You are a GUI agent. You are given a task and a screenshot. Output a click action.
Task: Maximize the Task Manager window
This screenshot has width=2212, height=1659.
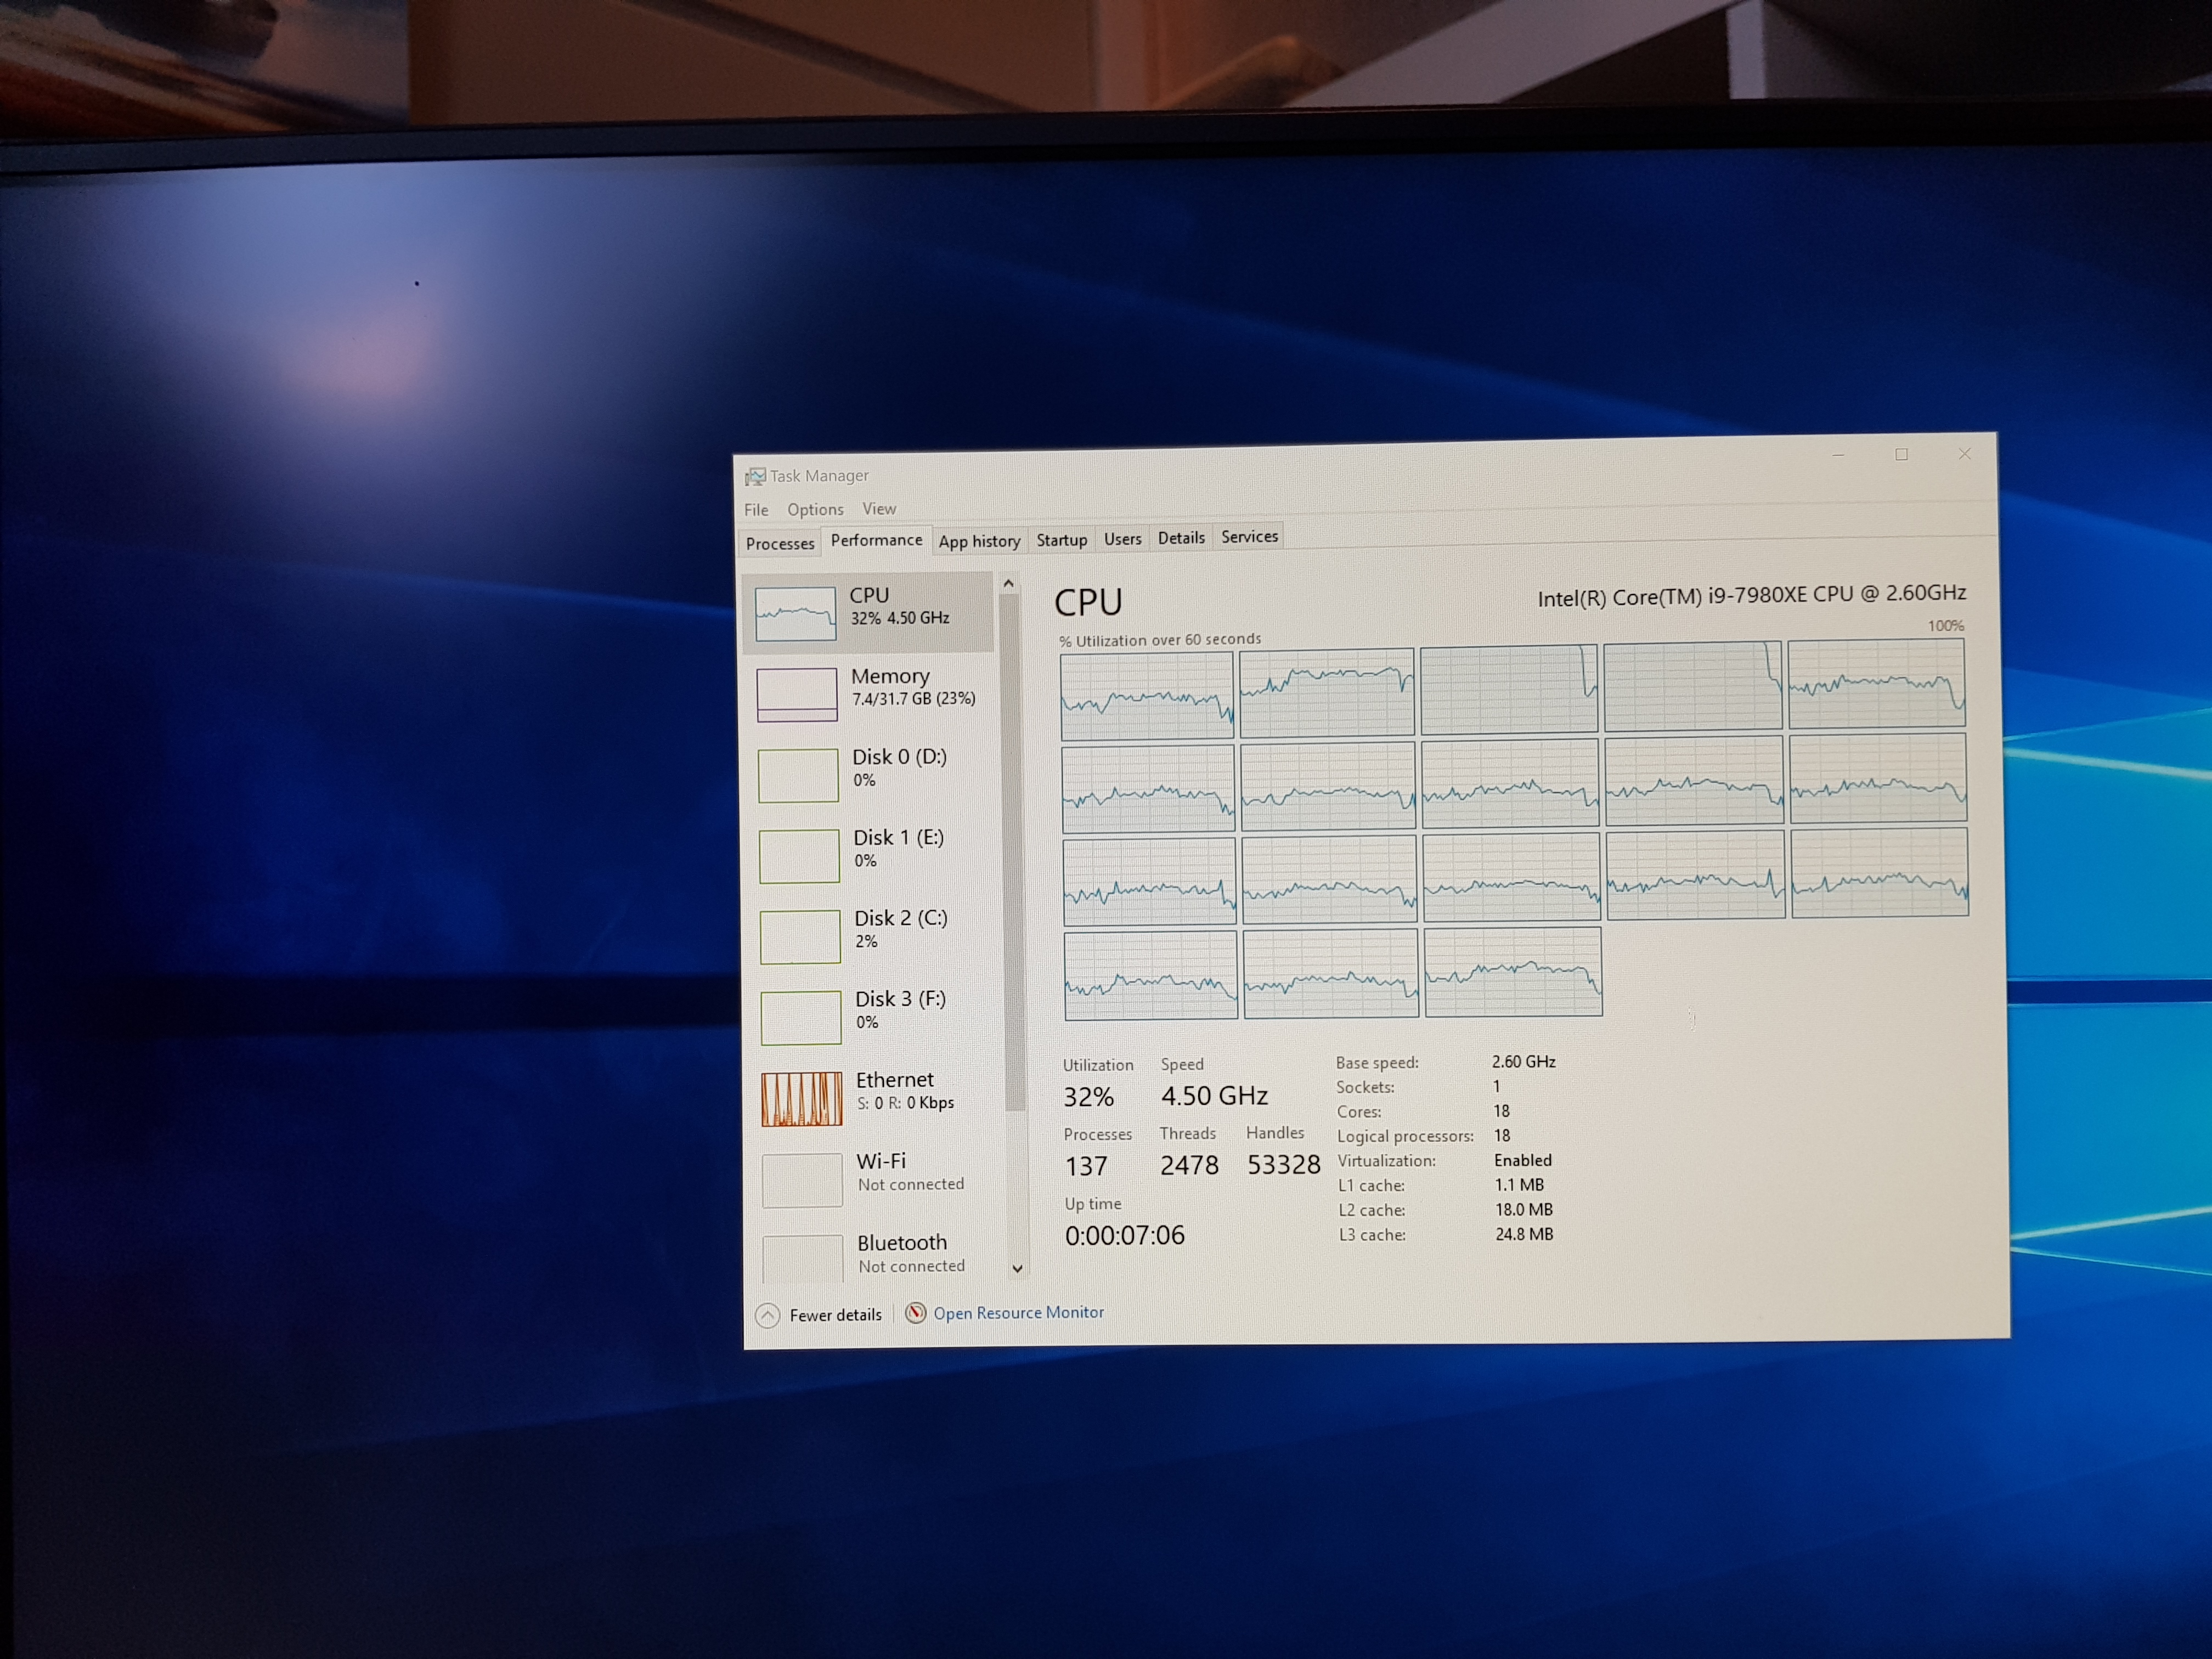tap(1901, 454)
